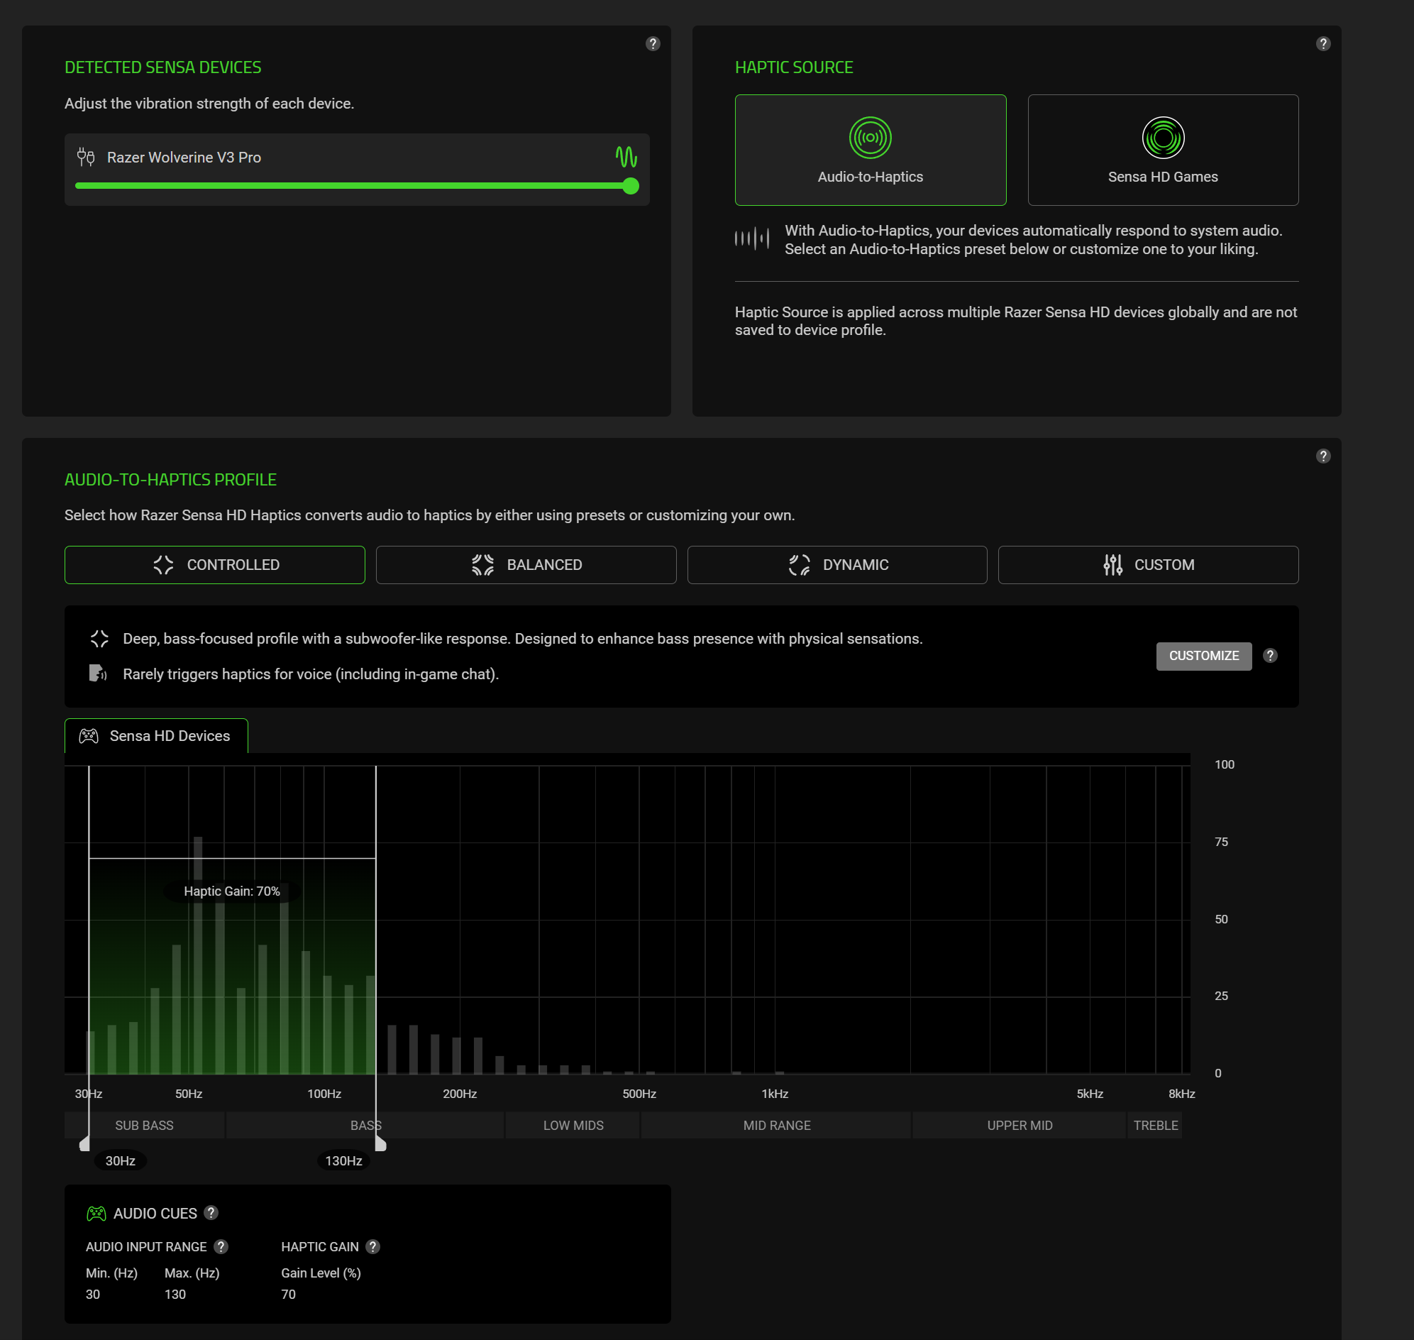Click the 200Hz axis label

459,1094
